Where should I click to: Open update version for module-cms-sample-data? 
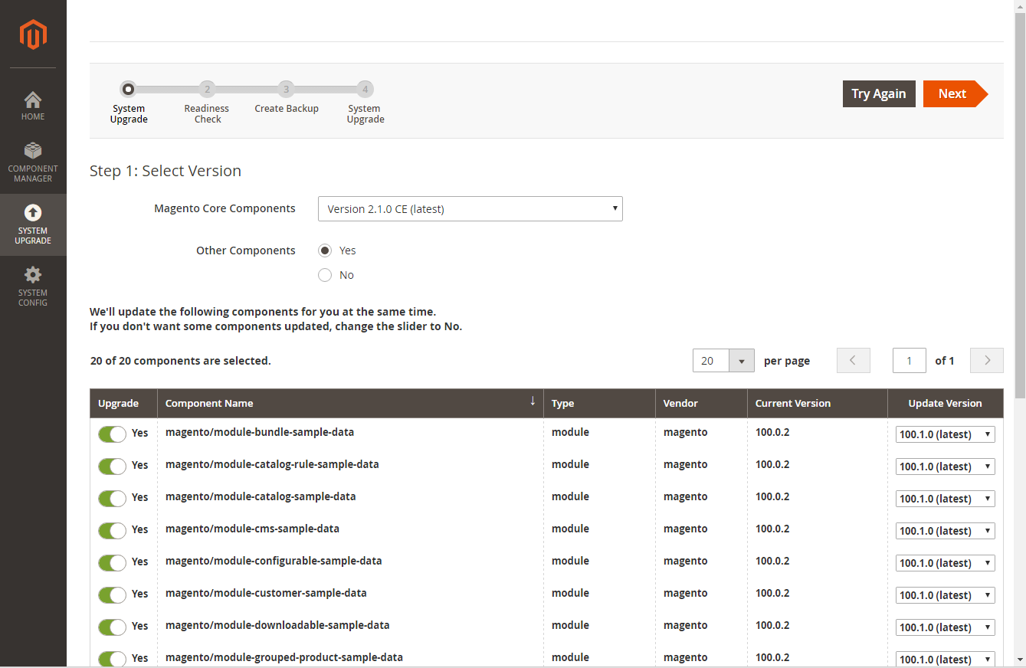pyautogui.click(x=946, y=531)
